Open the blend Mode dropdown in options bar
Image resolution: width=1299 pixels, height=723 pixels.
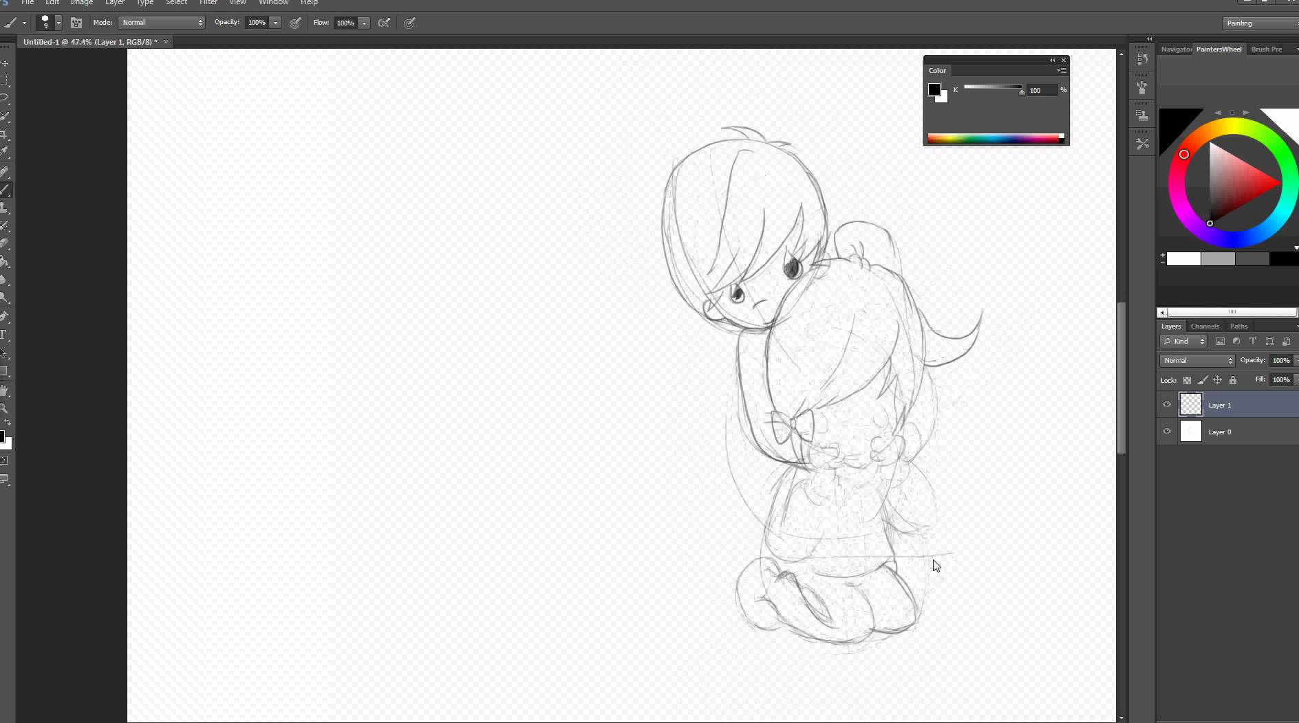(x=160, y=23)
